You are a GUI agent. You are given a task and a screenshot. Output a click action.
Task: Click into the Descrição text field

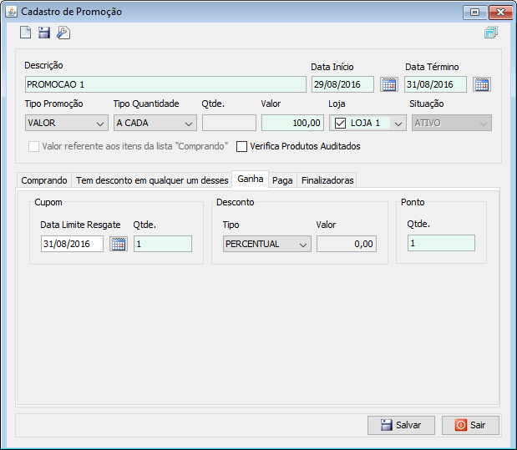click(x=165, y=84)
